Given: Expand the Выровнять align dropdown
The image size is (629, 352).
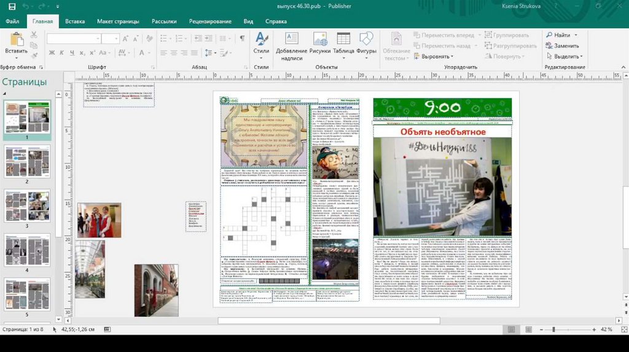Looking at the screenshot, I should (x=436, y=56).
